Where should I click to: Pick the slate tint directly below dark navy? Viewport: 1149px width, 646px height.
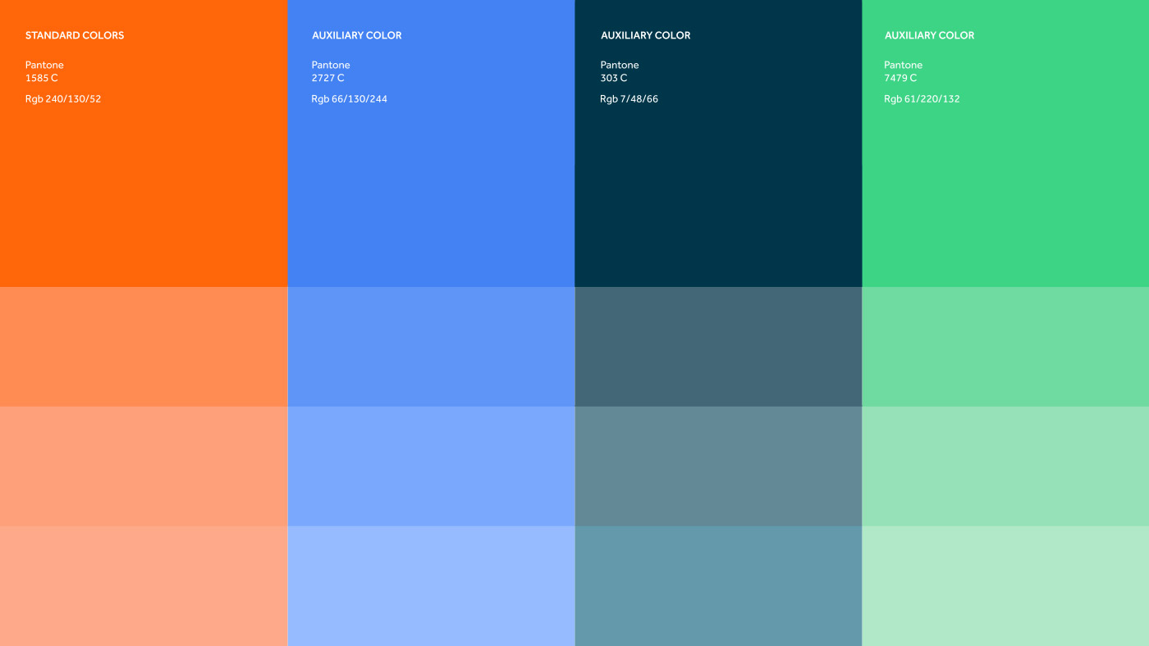[x=718, y=347]
